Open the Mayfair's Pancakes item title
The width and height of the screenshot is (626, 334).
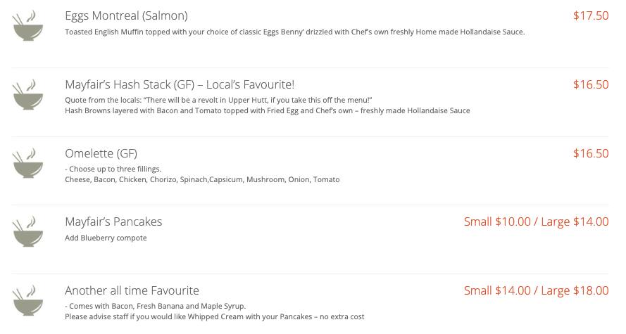[113, 221]
